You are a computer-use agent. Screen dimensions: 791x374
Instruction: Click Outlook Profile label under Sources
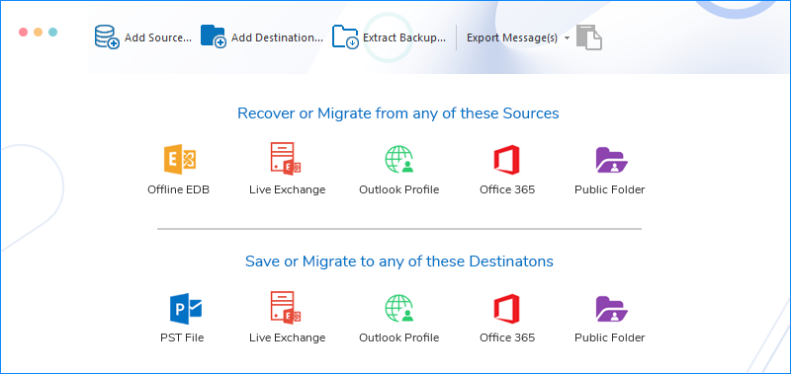[399, 189]
